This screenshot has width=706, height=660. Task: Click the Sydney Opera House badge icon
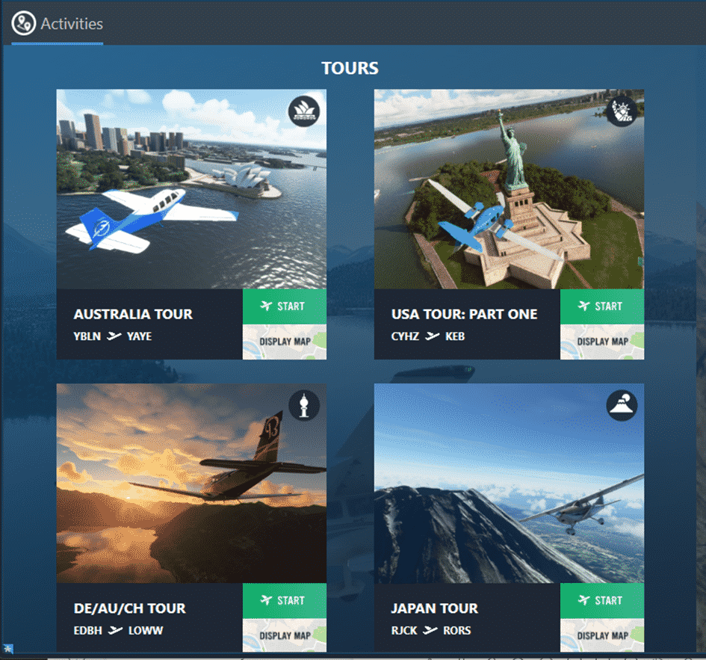(x=304, y=111)
